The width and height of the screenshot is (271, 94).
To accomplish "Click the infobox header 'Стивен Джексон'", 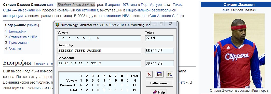I will coord(239,5).
